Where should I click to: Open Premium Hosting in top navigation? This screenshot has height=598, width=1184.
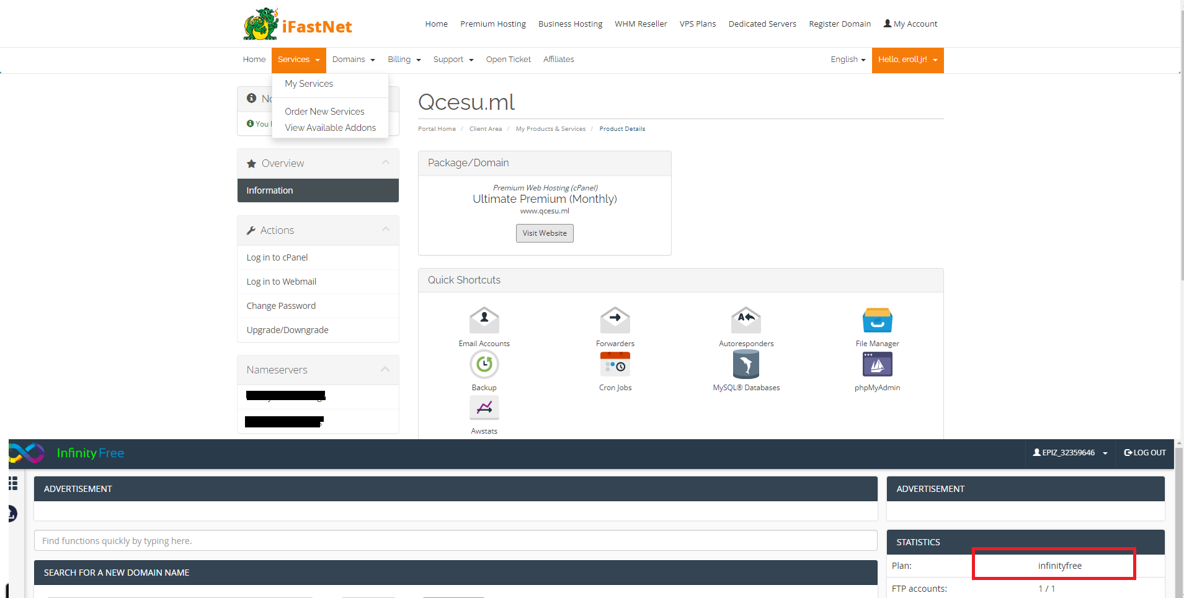tap(493, 24)
